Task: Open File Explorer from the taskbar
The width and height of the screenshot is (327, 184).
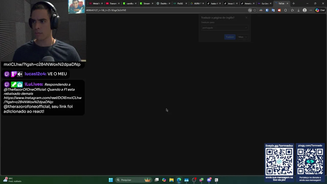Action: click(171, 180)
